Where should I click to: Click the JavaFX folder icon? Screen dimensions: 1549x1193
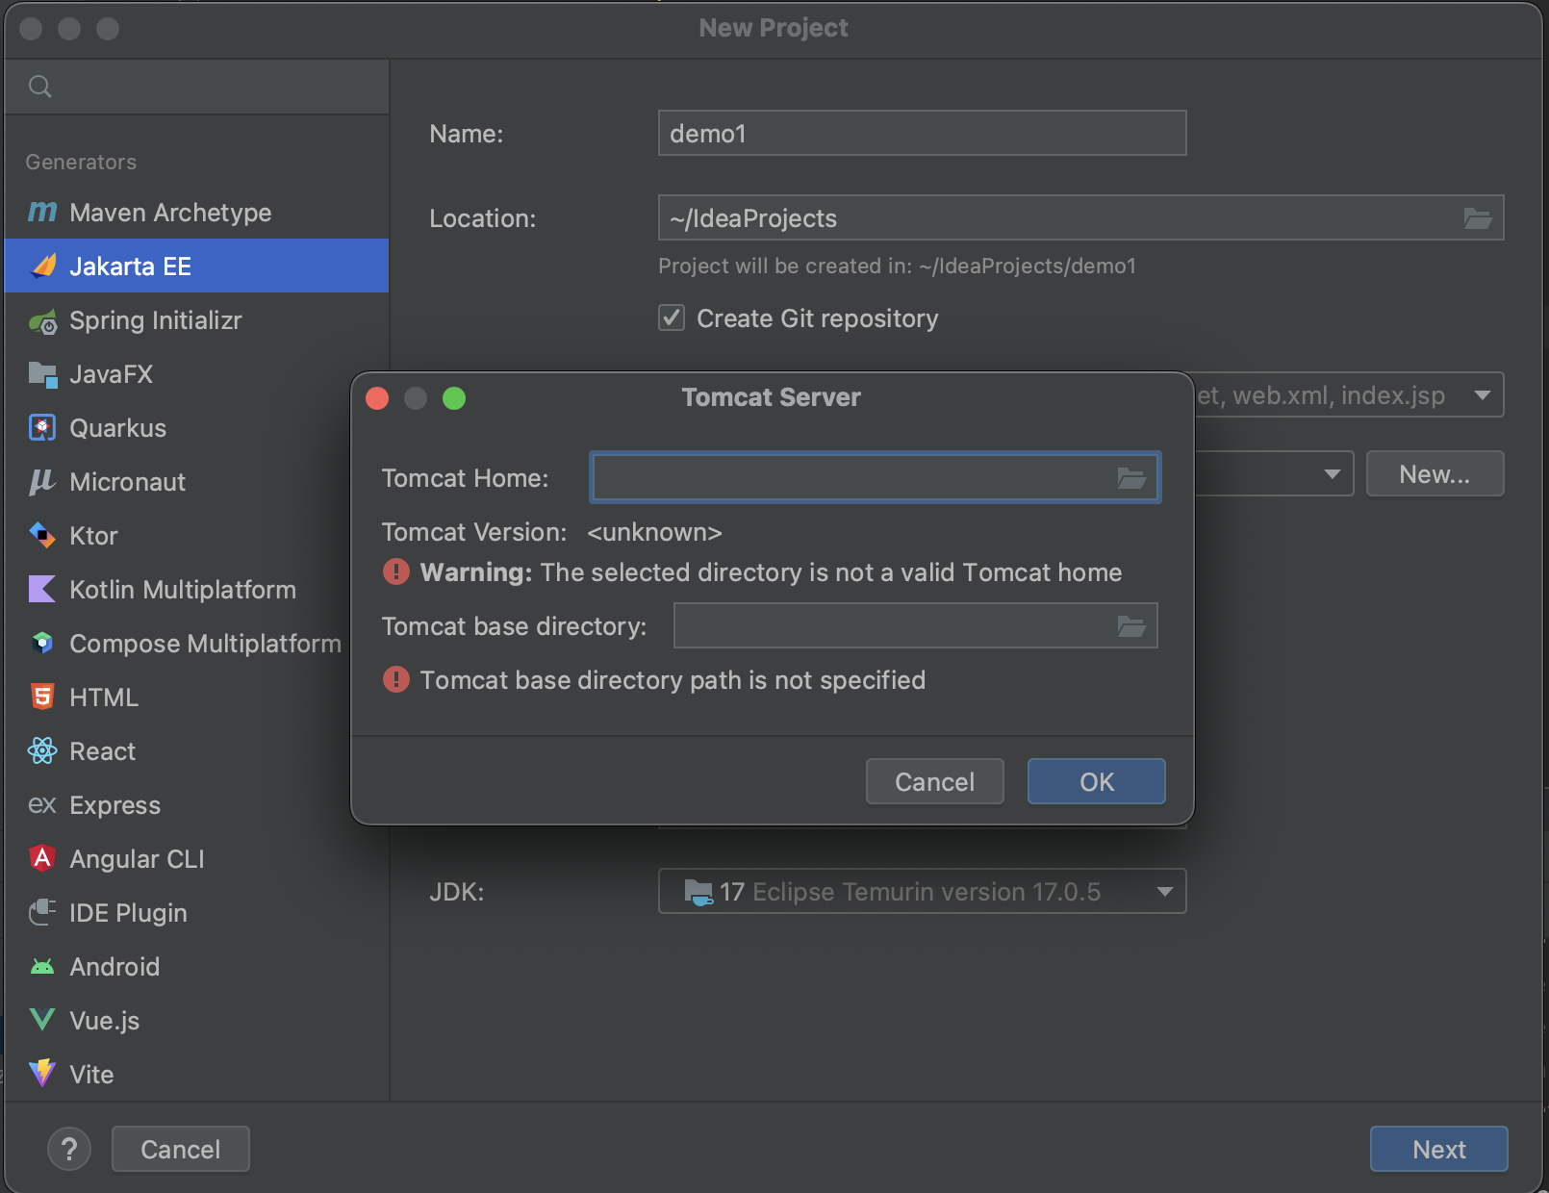point(43,374)
